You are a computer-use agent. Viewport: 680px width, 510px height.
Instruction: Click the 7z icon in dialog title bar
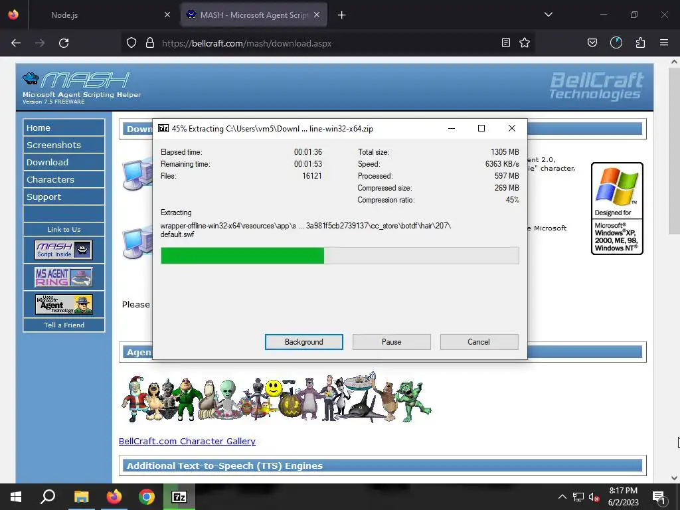tap(163, 128)
